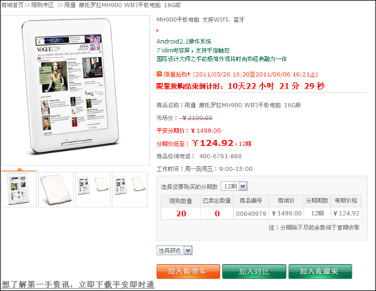Viewport: 376px width, 291px height.
Task: Open the 12期 installment dropdown
Action: 234,186
